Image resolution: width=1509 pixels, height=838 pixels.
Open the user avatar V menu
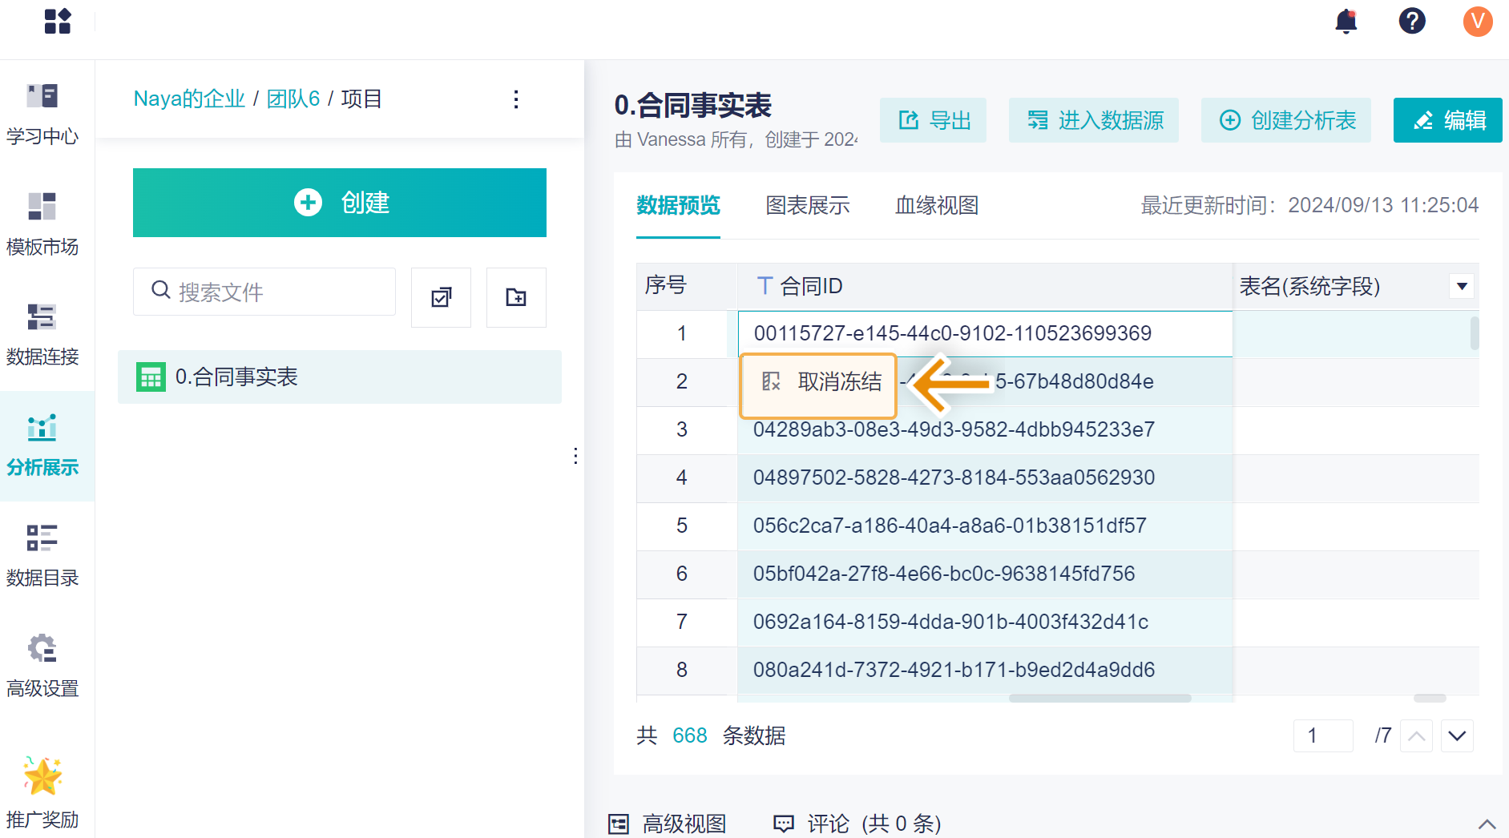pyautogui.click(x=1478, y=21)
